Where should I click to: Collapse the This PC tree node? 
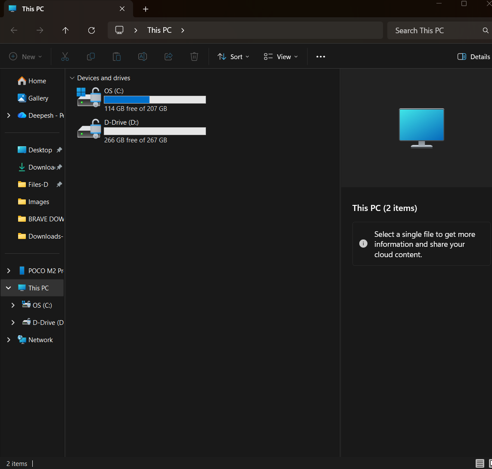[x=9, y=288]
